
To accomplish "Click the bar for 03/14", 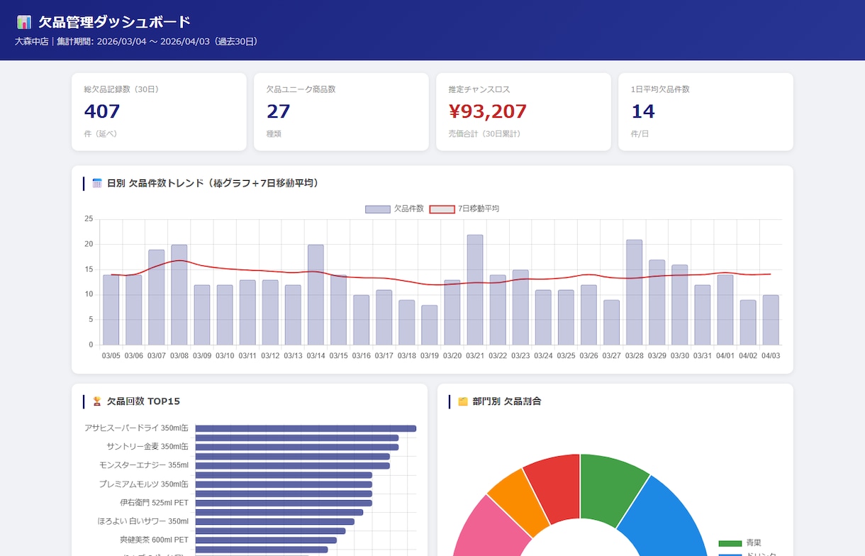I will point(316,295).
